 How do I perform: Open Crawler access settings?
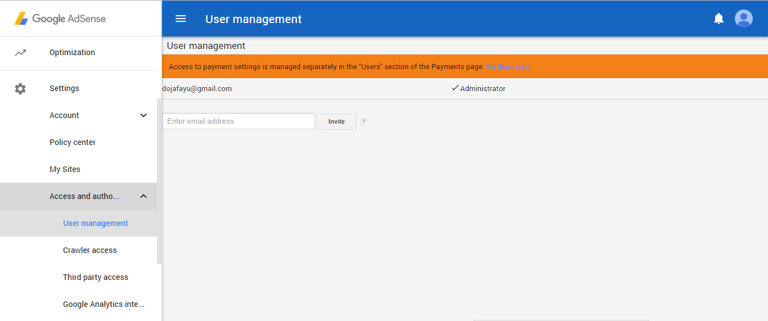click(x=90, y=250)
